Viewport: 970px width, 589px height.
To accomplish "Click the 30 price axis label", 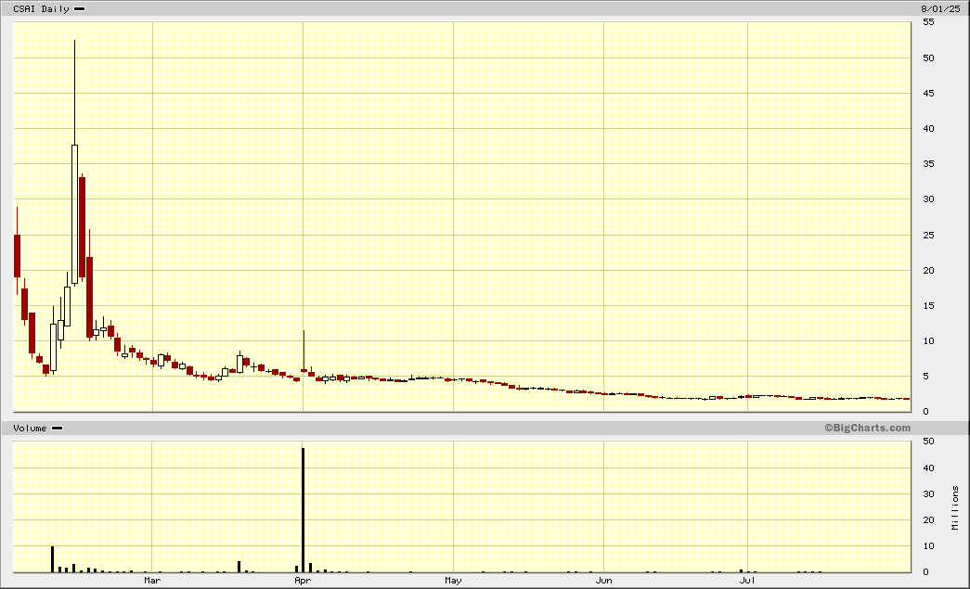I will 928,199.
